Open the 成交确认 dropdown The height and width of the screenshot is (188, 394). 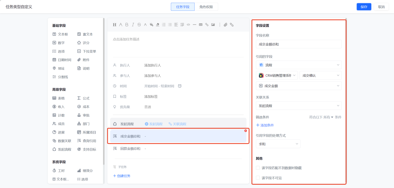pyautogui.click(x=320, y=75)
